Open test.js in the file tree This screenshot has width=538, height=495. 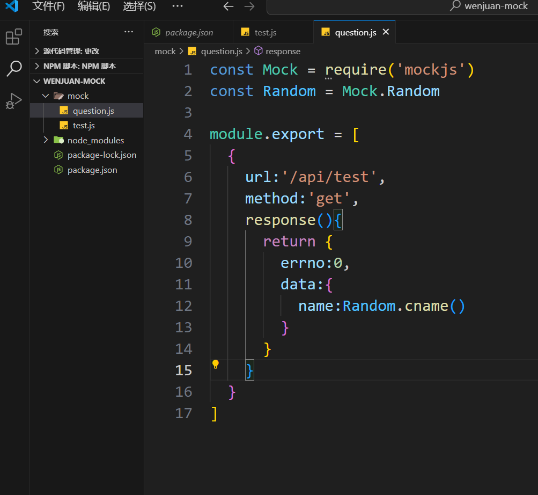coord(87,126)
